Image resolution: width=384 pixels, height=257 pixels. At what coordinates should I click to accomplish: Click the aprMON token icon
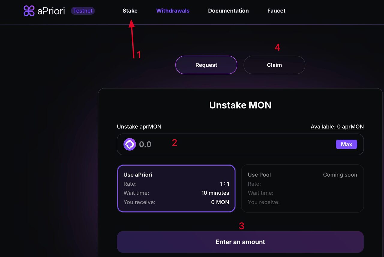(130, 144)
